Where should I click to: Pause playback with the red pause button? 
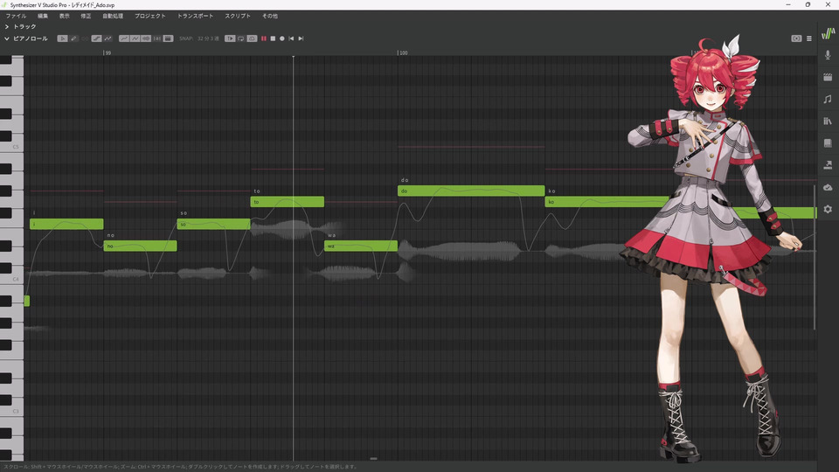[x=263, y=38]
